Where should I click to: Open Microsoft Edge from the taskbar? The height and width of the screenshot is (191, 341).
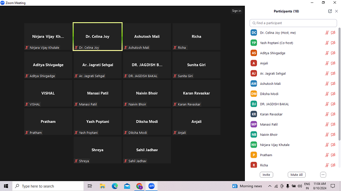tap(115, 186)
